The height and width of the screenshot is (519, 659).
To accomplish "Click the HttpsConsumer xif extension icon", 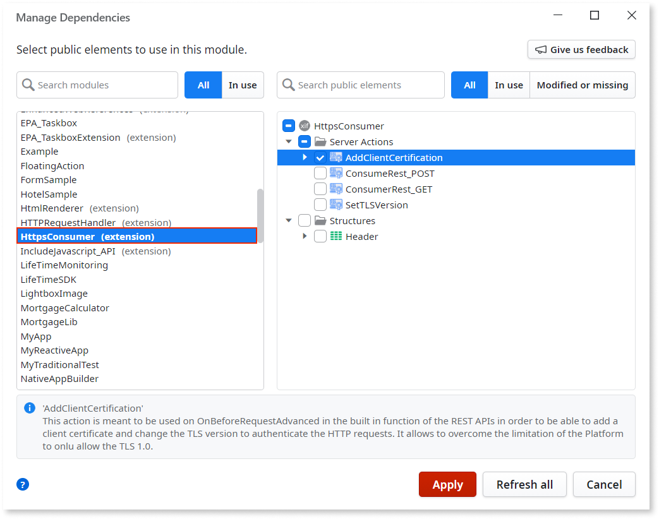I will (305, 126).
